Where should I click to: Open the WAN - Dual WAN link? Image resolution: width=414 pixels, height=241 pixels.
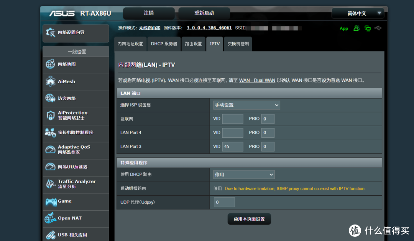(x=257, y=80)
